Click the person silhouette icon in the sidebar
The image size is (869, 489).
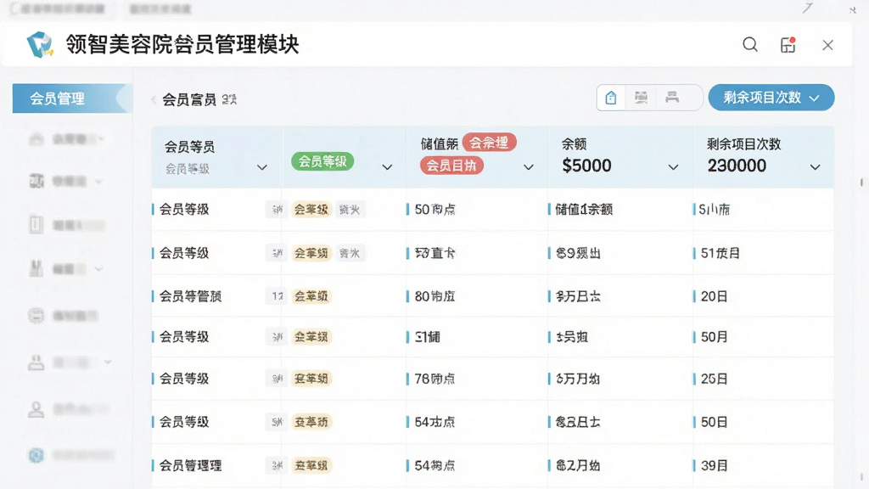pyautogui.click(x=36, y=410)
